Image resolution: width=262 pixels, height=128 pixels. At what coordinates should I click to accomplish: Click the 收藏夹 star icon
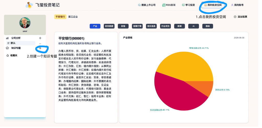tap(7, 56)
